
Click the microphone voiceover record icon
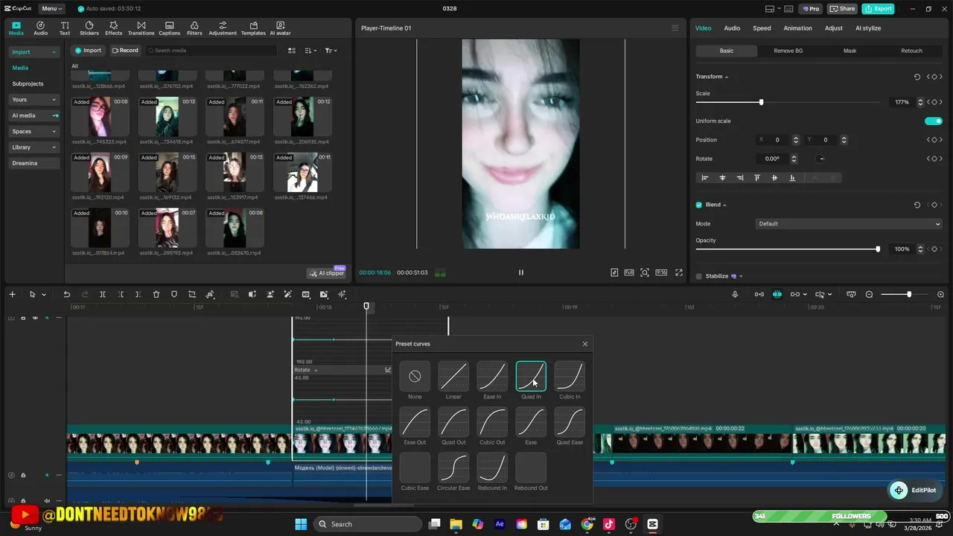pyautogui.click(x=735, y=295)
